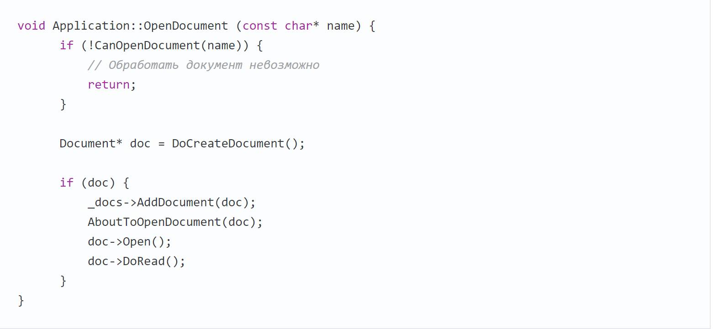This screenshot has width=713, height=329.
Task: Click the Document* type declaration
Action: coord(91,144)
